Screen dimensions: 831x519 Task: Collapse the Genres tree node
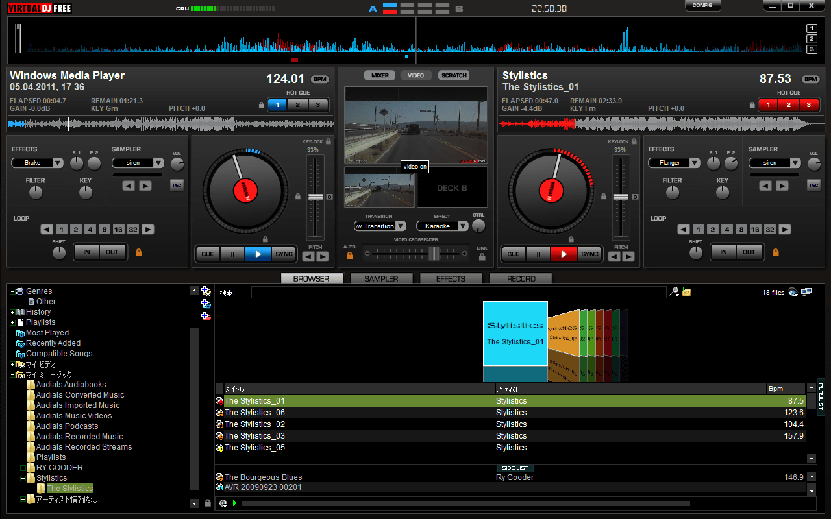point(12,291)
